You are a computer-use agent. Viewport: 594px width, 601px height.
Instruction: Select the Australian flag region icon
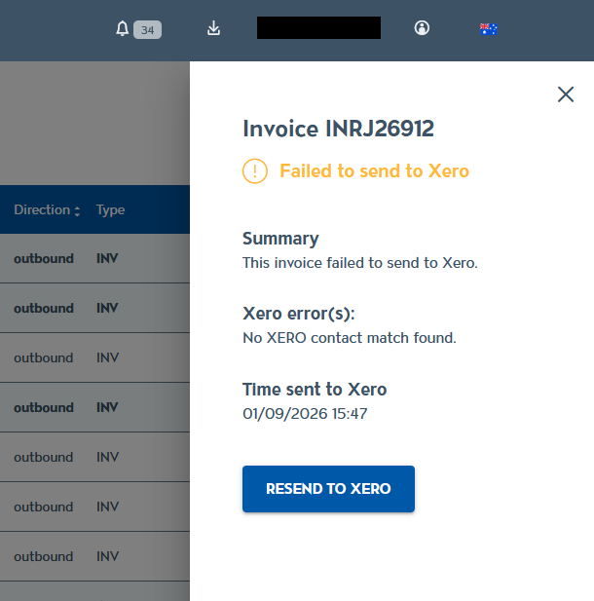click(x=488, y=29)
